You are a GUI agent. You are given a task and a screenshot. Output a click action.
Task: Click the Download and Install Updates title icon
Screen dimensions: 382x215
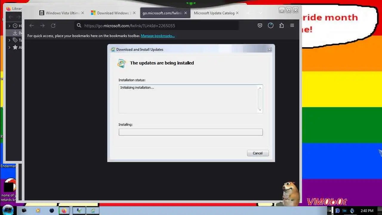click(113, 50)
